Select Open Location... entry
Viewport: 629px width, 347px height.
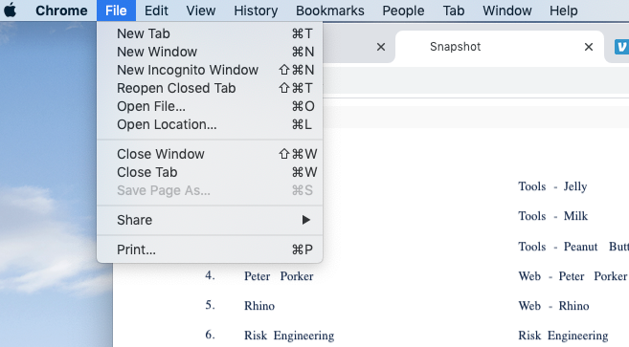(x=210, y=124)
